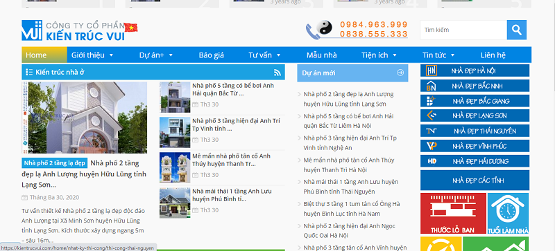Click the Nhà phố 2 tầng lạ đẹp tag

pyautogui.click(x=55, y=163)
